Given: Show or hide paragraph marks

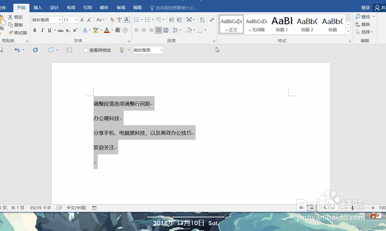Looking at the screenshot, I should pyautogui.click(x=212, y=20).
